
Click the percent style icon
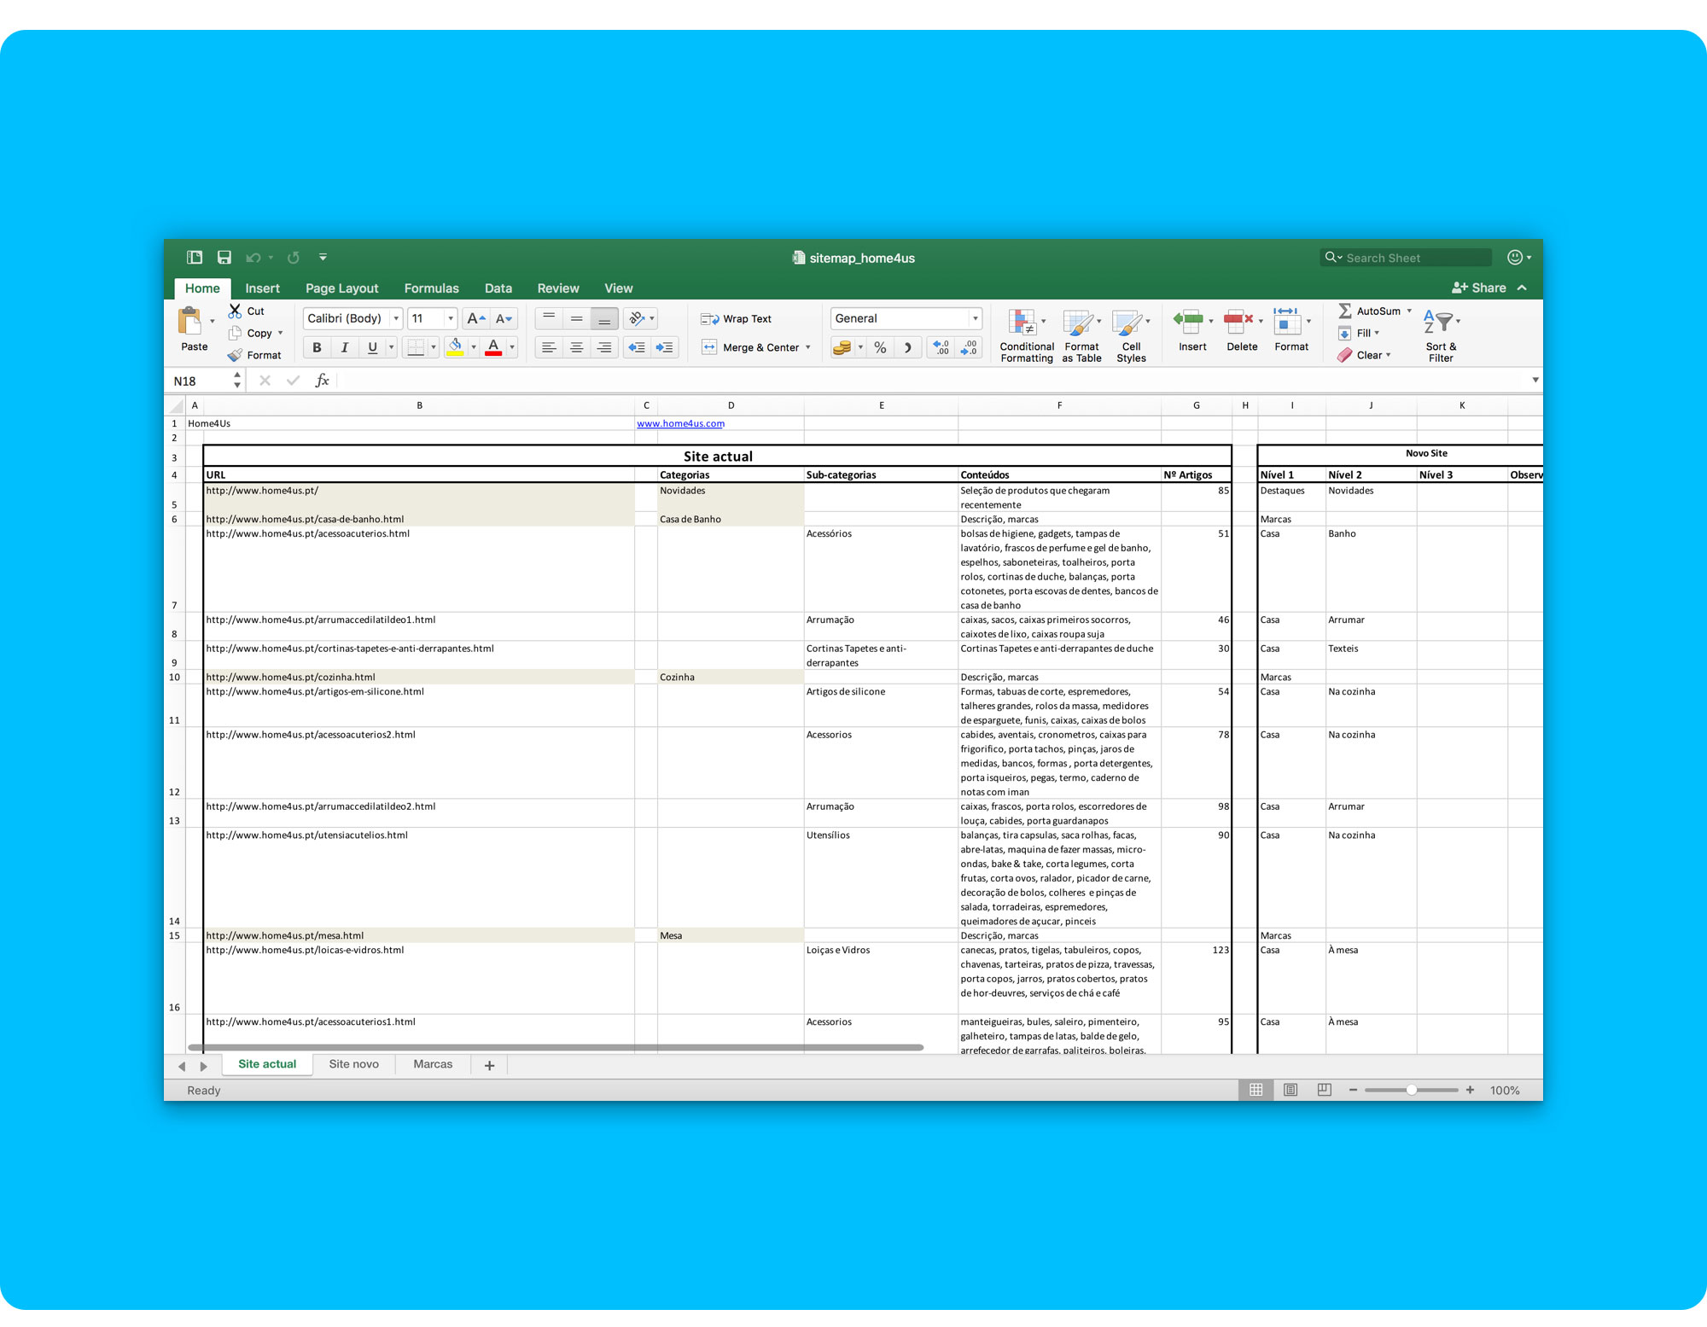(x=880, y=347)
